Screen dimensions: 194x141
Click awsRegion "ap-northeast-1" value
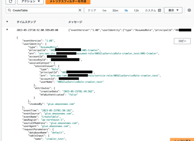(52, 120)
